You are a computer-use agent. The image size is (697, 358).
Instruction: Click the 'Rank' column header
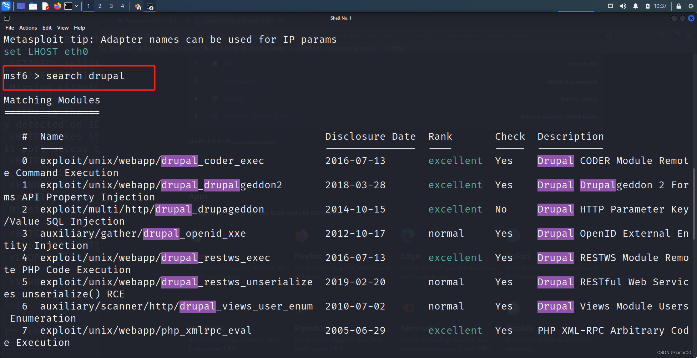click(x=440, y=137)
